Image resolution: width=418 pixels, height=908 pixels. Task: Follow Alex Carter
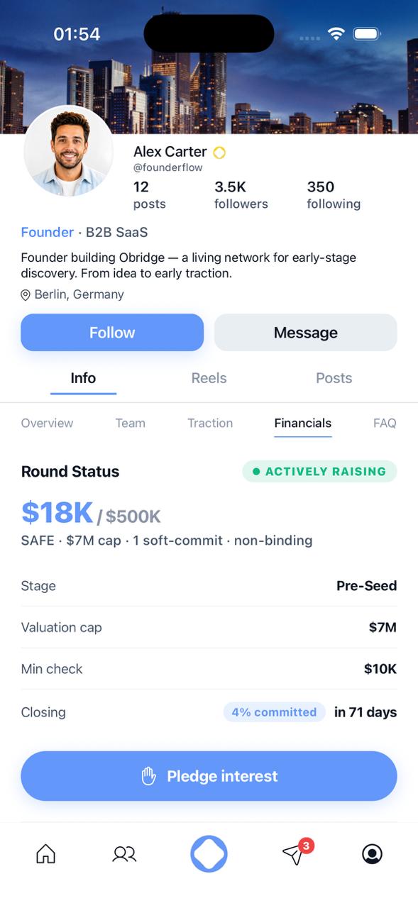112,333
